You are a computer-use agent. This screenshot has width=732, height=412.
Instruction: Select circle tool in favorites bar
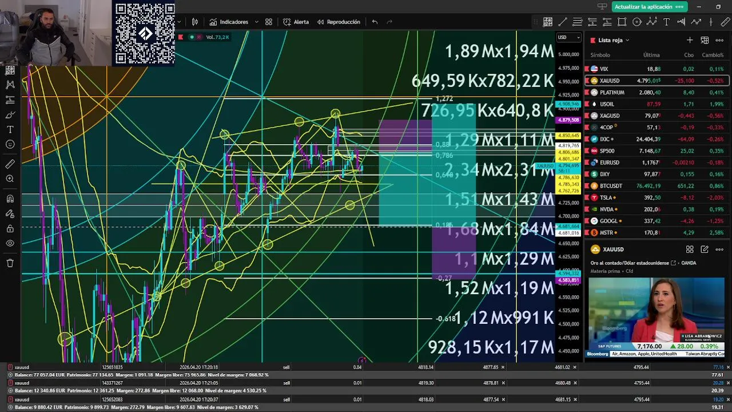tap(637, 22)
